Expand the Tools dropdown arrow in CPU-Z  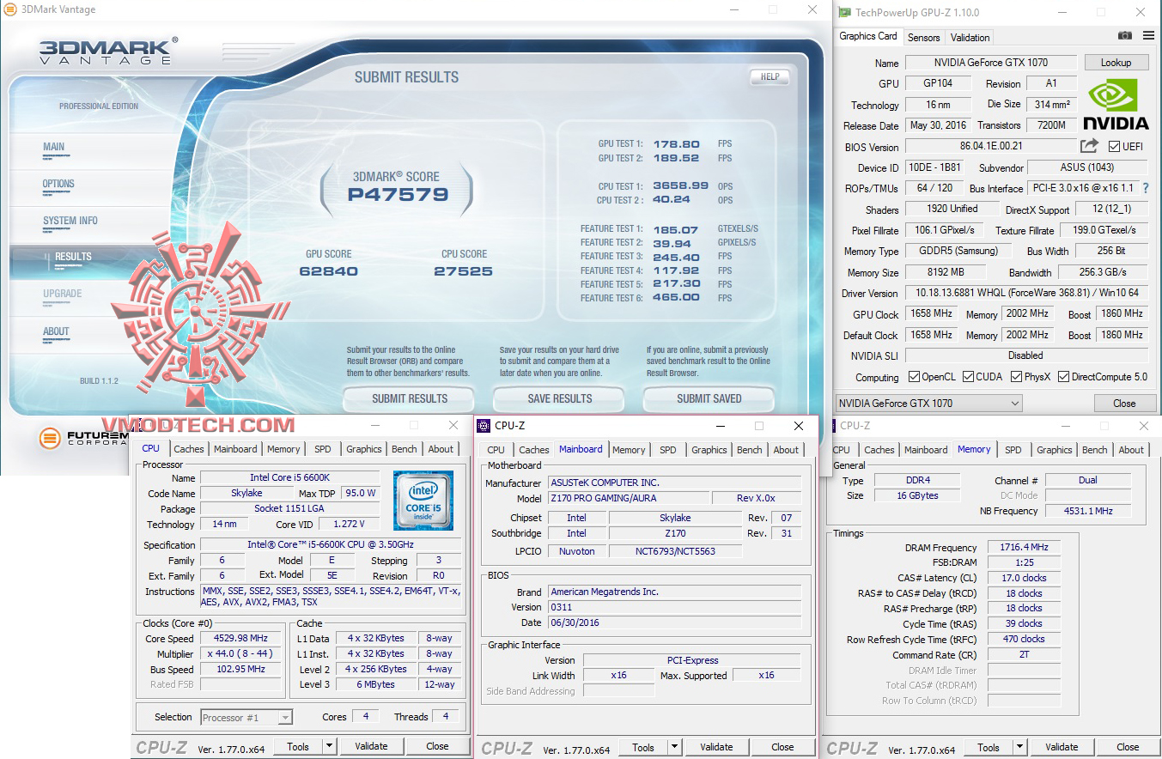pyautogui.click(x=329, y=746)
